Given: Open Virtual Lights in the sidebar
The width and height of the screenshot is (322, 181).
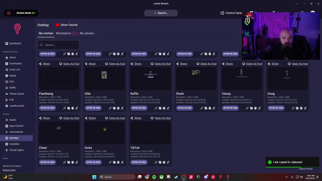Looking at the screenshot, I should (x=16, y=150).
